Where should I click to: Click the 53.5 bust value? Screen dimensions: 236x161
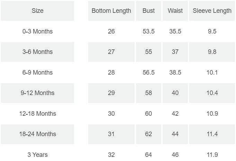click(x=148, y=31)
